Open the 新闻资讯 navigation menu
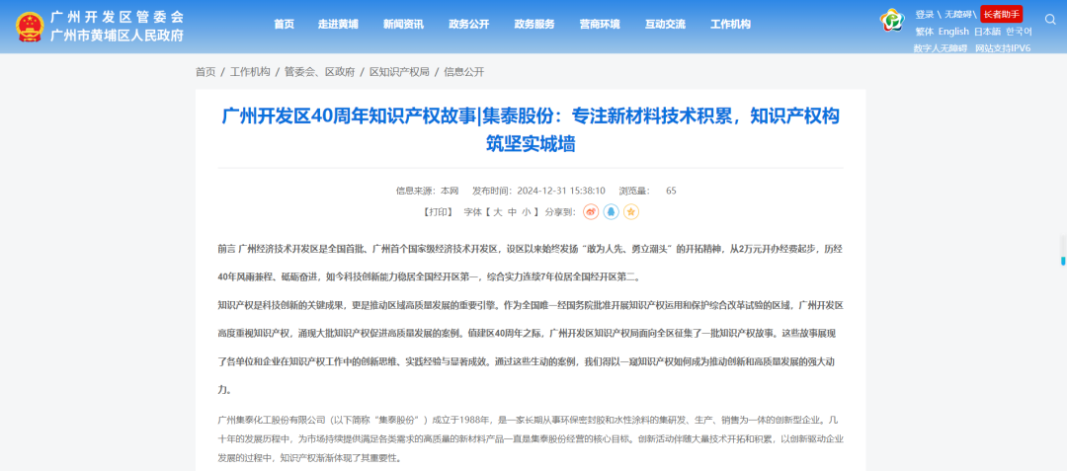 coord(403,24)
